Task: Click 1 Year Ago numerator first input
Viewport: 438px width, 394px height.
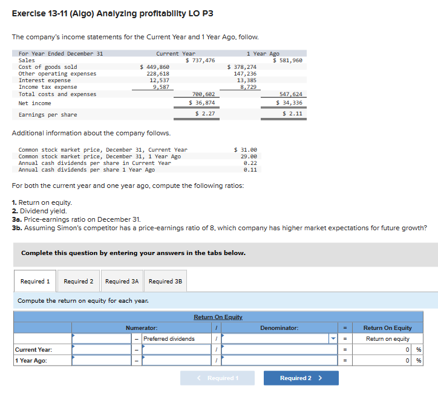Action: 102,360
